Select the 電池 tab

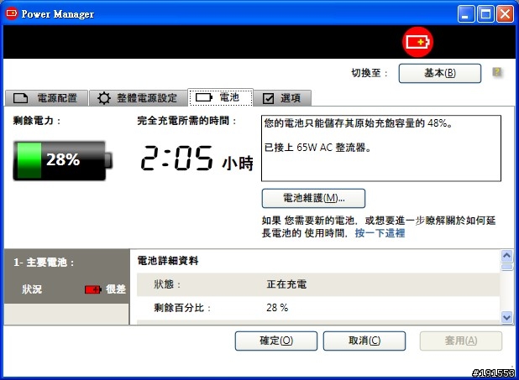tap(220, 97)
